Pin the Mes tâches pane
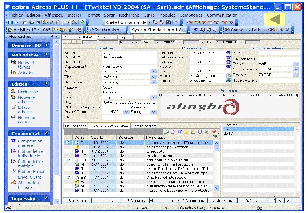This screenshot has width=308, height=213. (52, 36)
